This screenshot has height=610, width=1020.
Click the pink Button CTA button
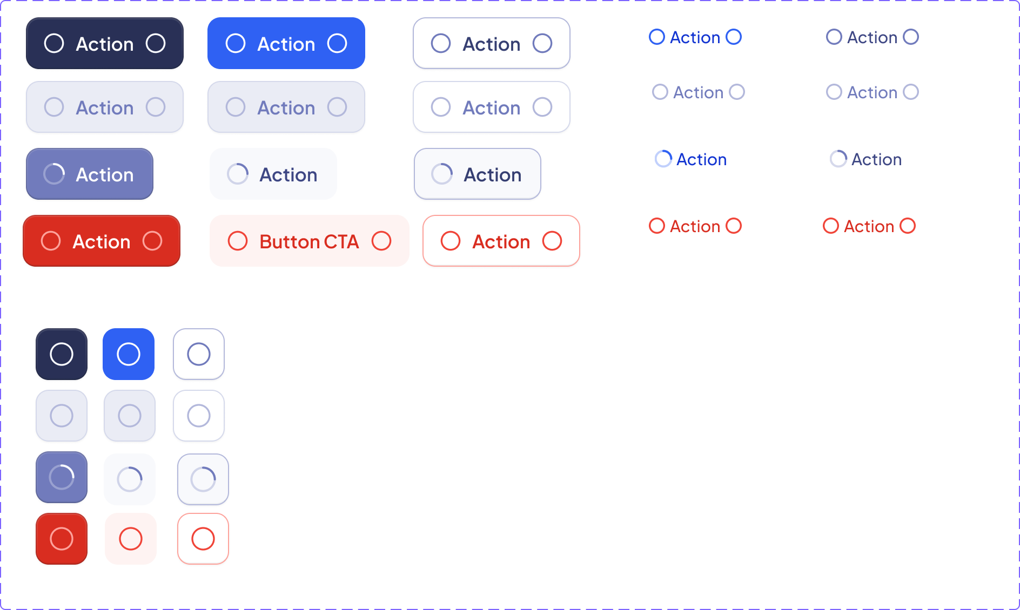click(x=310, y=241)
